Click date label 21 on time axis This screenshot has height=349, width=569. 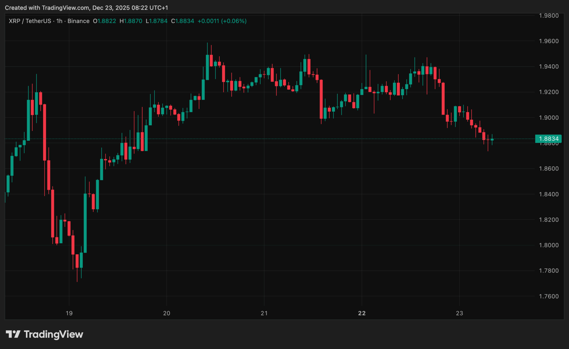click(x=264, y=313)
